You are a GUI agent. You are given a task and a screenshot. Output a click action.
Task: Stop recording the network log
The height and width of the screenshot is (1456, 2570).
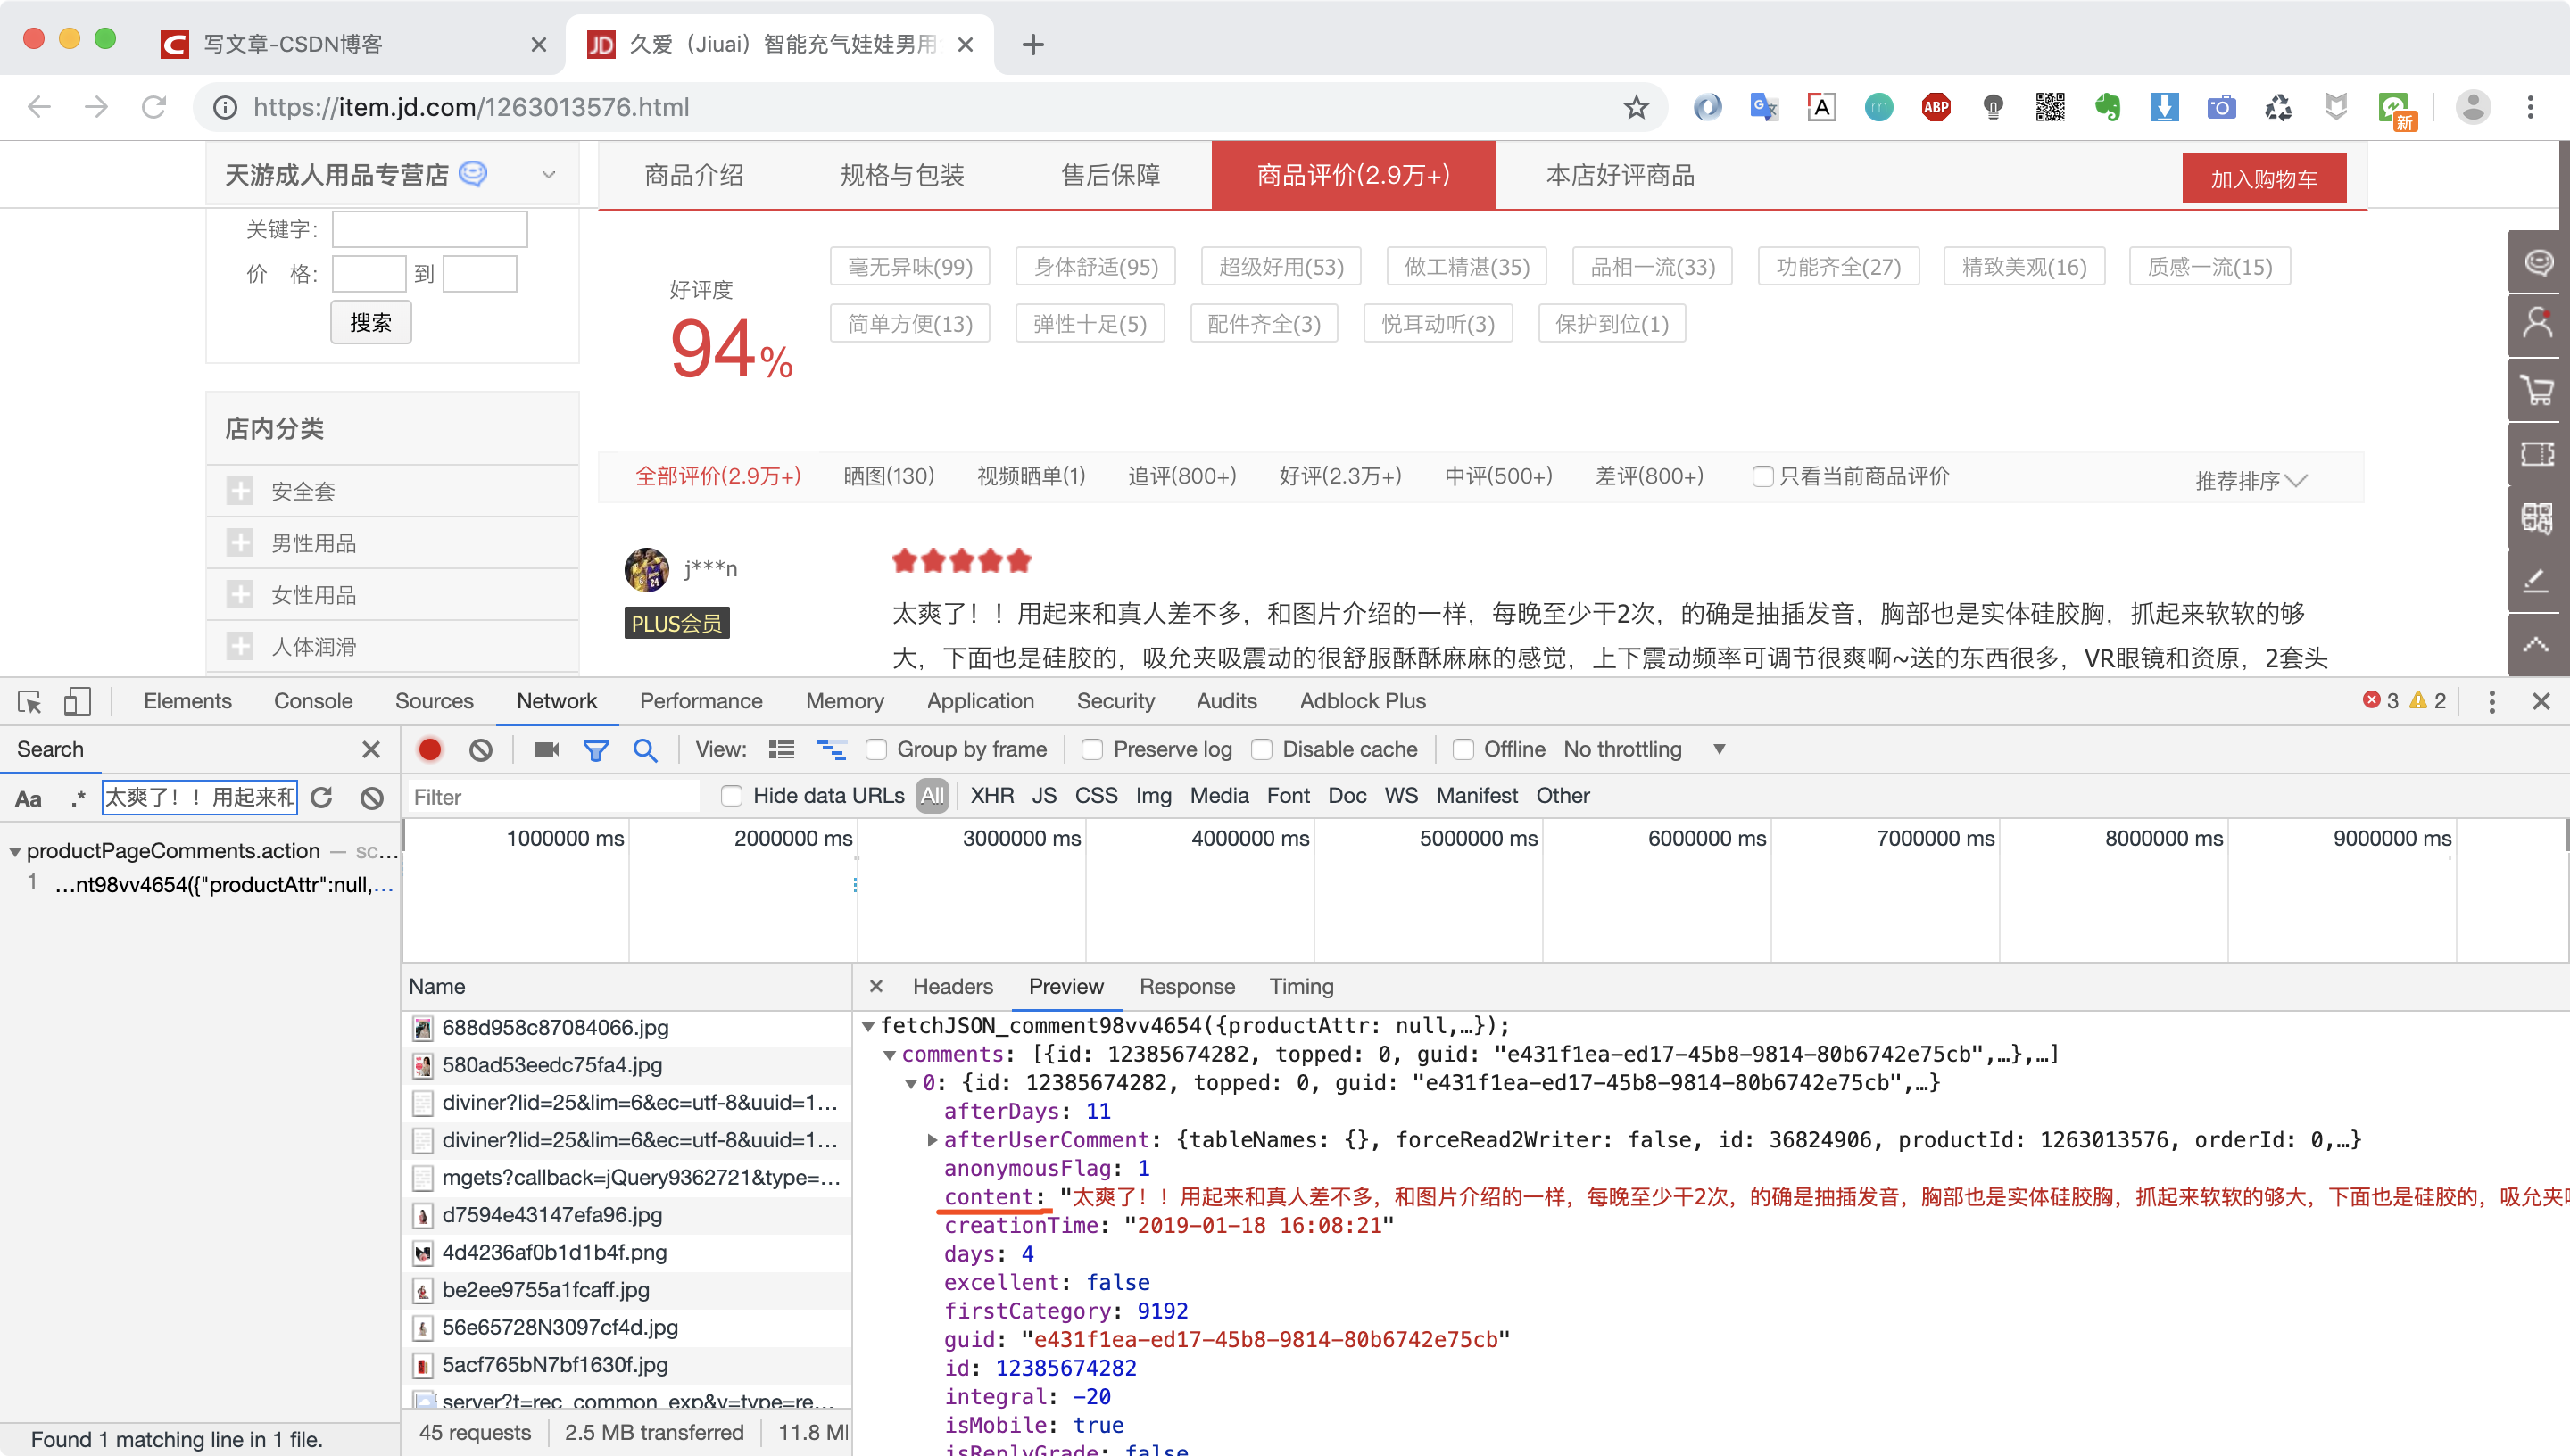click(429, 749)
